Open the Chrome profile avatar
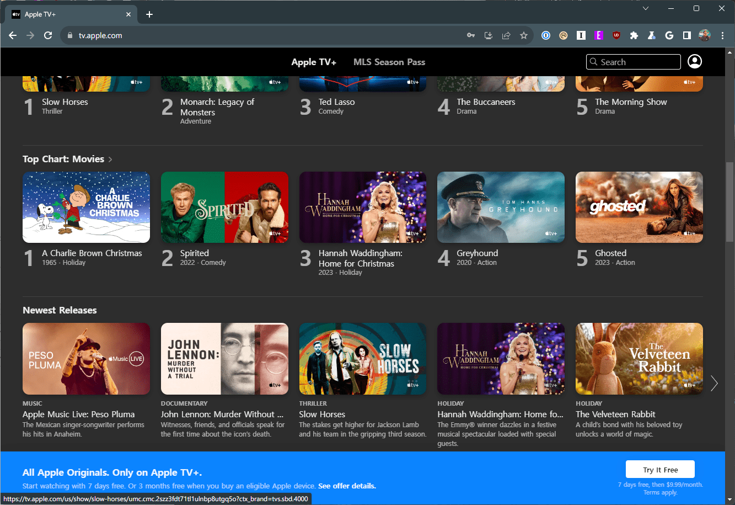Image resolution: width=735 pixels, height=505 pixels. (x=705, y=35)
